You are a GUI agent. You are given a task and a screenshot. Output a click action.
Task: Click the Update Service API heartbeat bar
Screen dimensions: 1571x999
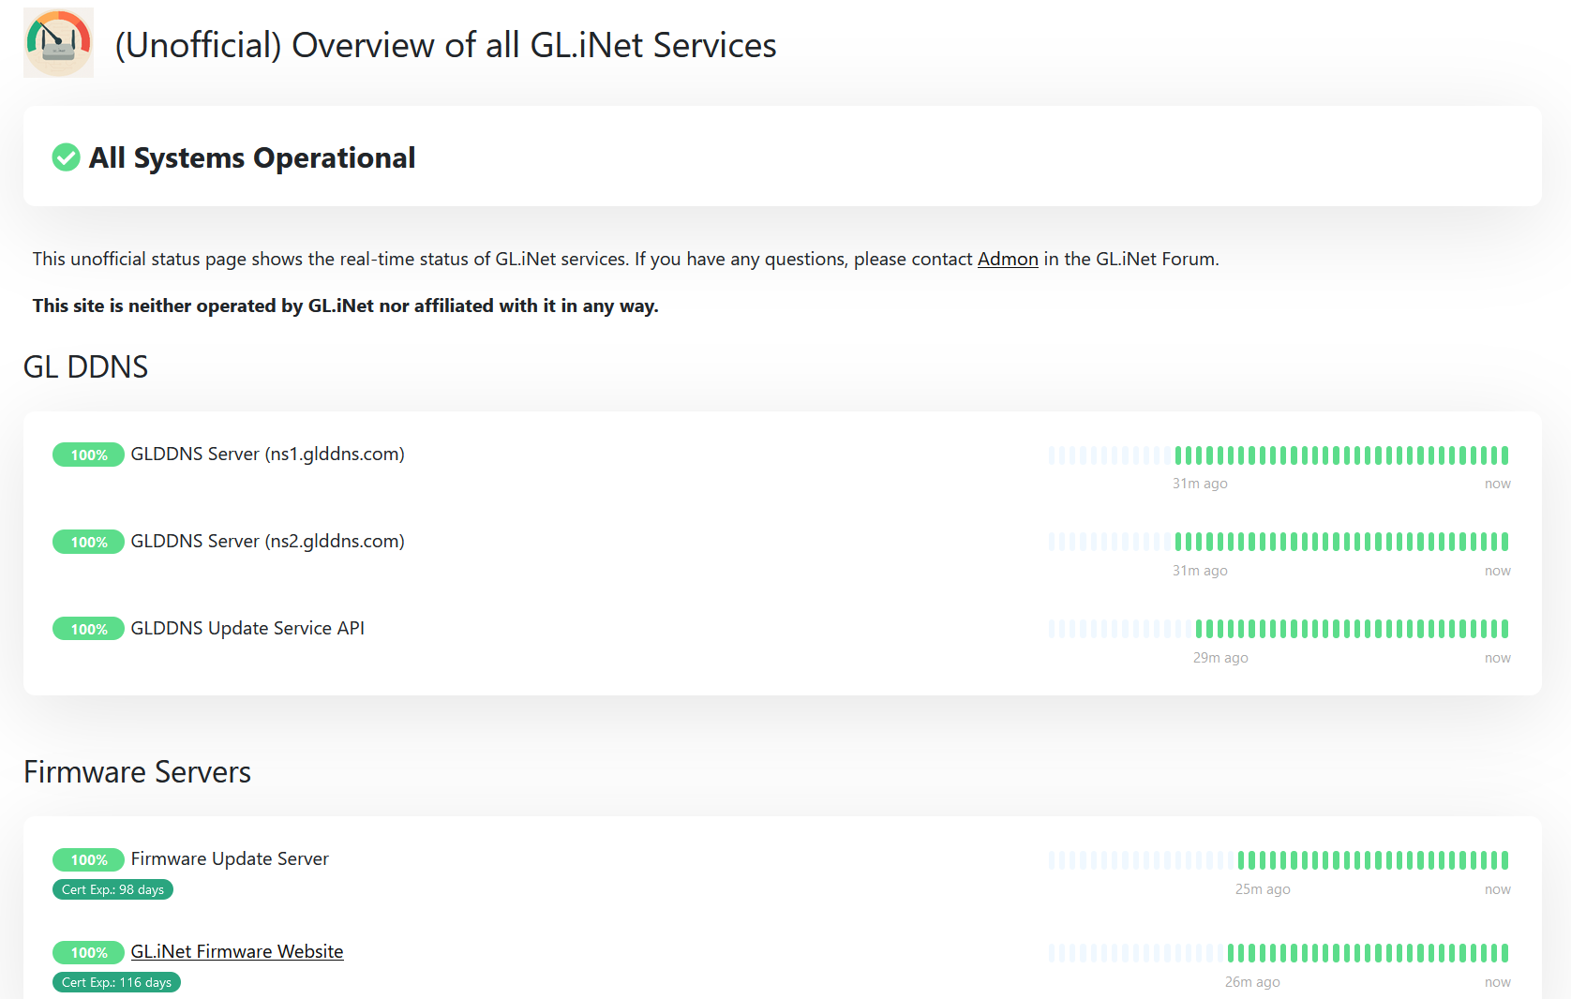coord(1279,629)
